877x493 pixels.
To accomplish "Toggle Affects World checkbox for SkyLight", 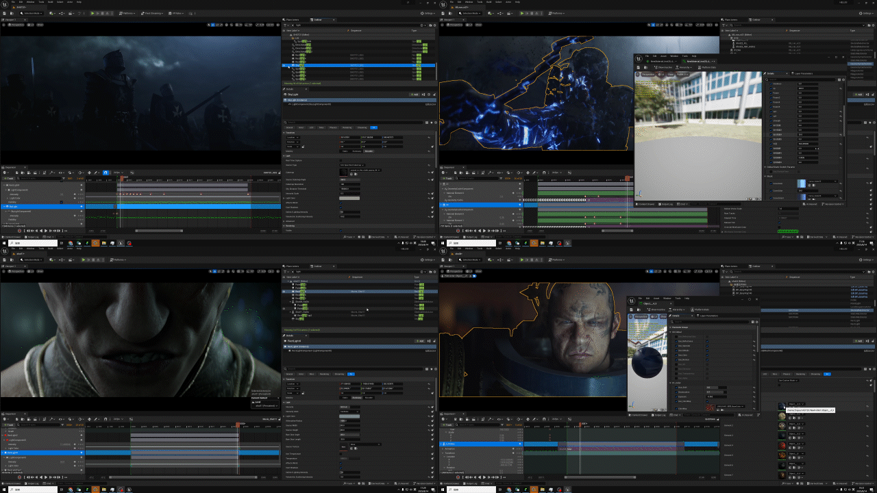I will click(x=341, y=203).
